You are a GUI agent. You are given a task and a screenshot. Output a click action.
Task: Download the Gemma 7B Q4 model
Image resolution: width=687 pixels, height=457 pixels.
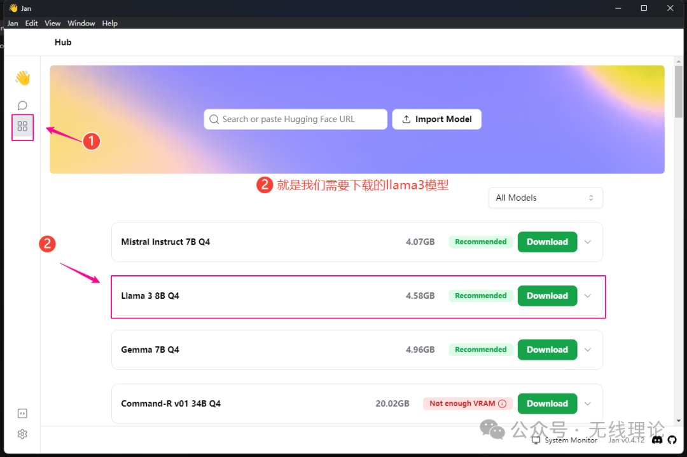pos(547,350)
